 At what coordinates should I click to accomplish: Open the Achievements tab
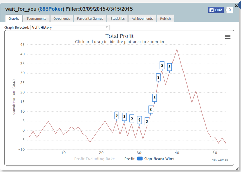pyautogui.click(x=142, y=19)
